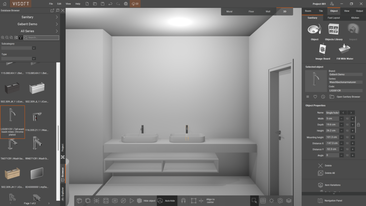Save the project with the floppy icon
366x206 pixels.
(103, 4)
